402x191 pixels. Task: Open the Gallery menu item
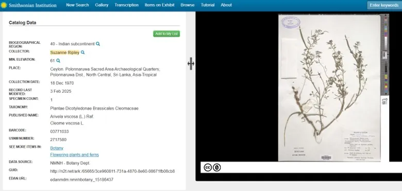pyautogui.click(x=102, y=5)
